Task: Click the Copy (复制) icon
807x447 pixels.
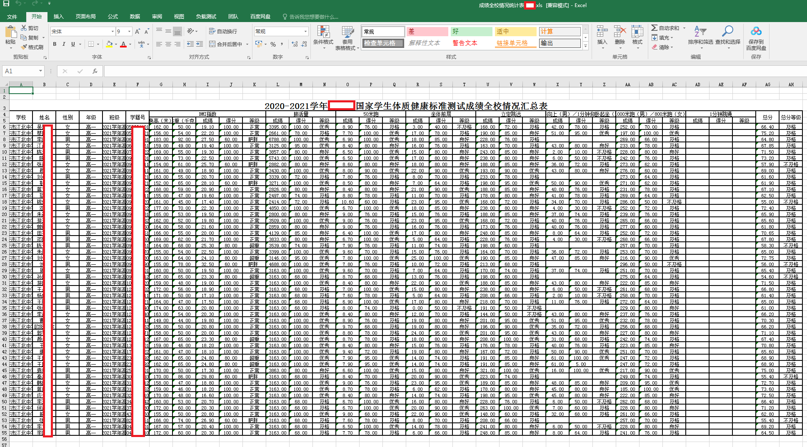Action: pos(24,37)
